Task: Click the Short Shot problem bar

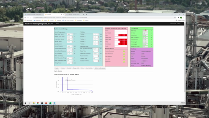Action: (x=121, y=40)
